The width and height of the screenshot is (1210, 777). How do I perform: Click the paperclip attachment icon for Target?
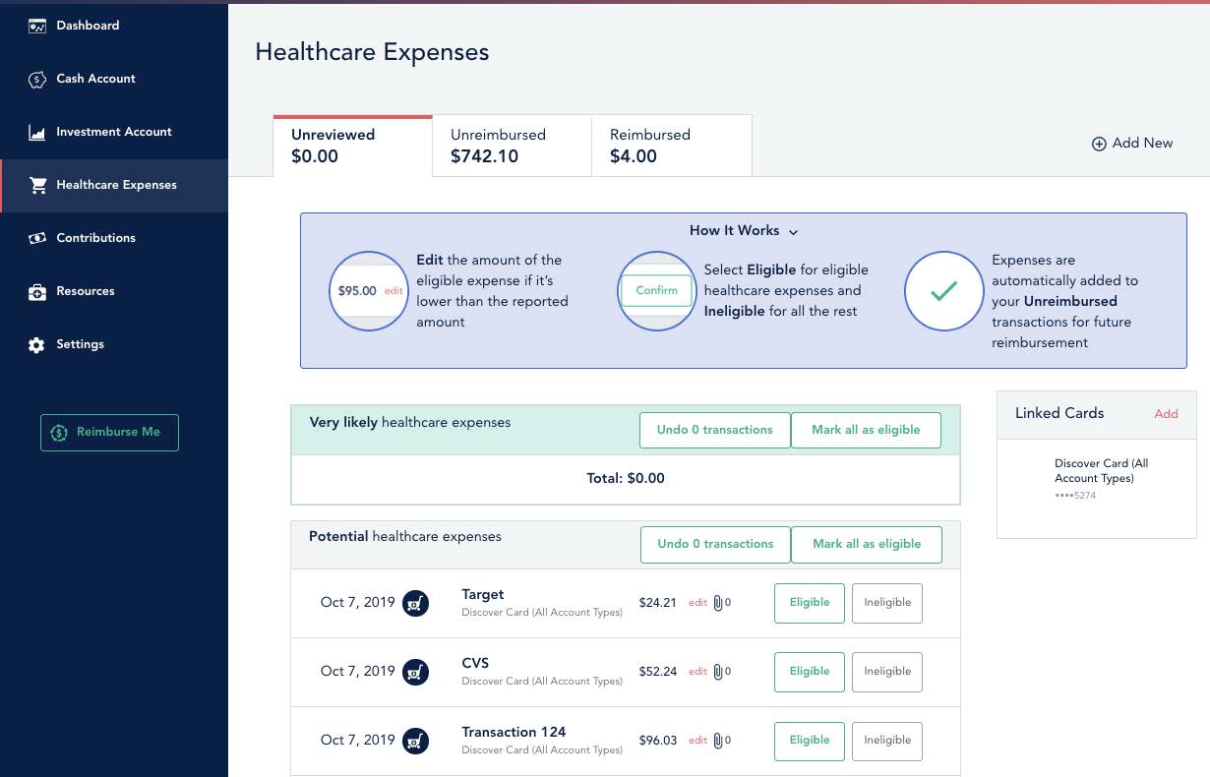tap(718, 603)
